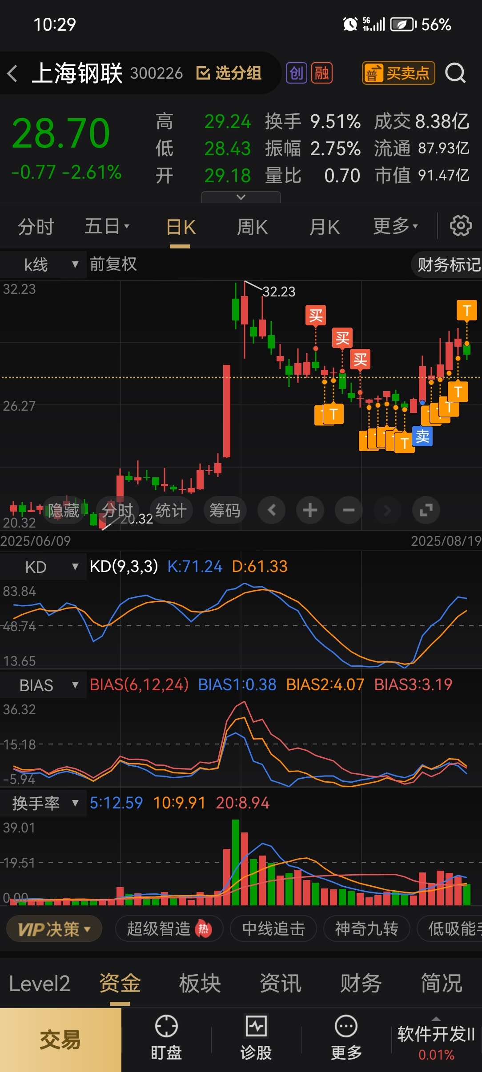Screen dimensions: 482x1072
Task: Open fullscreen chart with the expand icon
Action: click(426, 510)
